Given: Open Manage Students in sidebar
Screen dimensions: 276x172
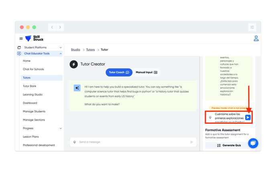Looking at the screenshot, I should [x=34, y=112].
